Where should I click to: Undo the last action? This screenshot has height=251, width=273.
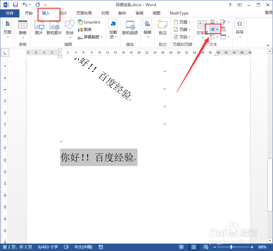coord(25,5)
